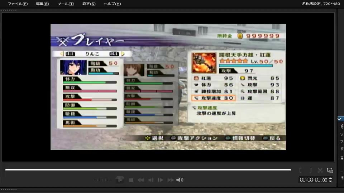Click the brown-haired character portrait
The height and width of the screenshot is (193, 344).
pos(134,70)
